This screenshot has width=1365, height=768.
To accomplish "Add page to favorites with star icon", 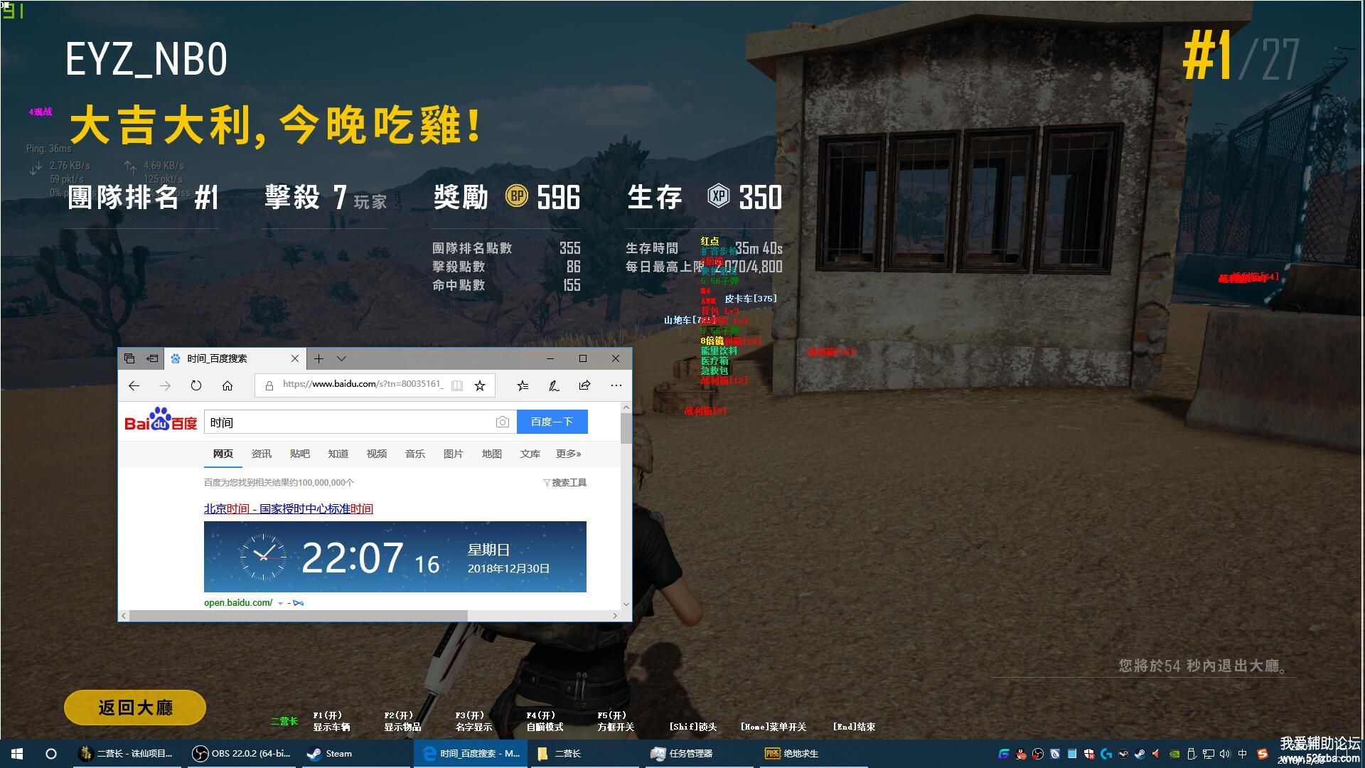I will (480, 385).
